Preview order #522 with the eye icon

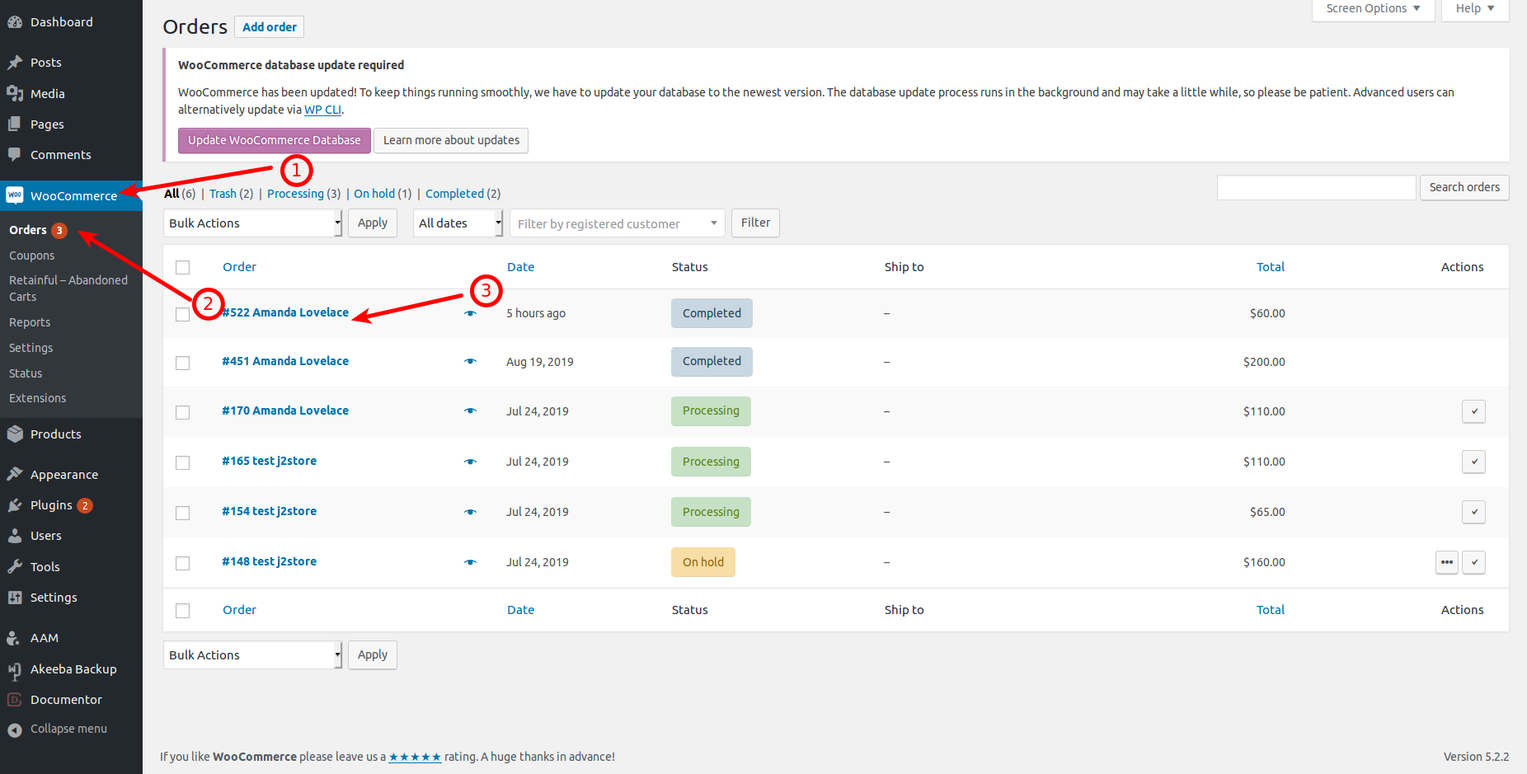[470, 313]
